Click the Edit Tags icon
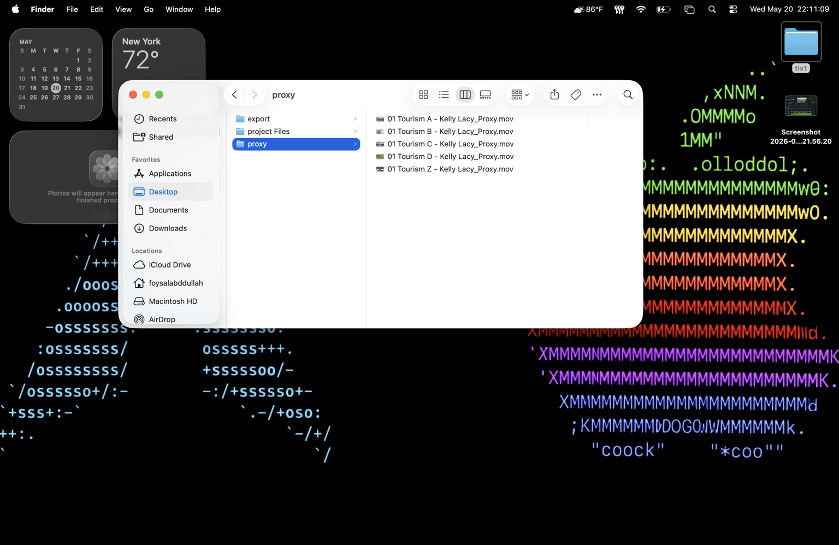Viewport: 839px width, 545px height. click(576, 94)
